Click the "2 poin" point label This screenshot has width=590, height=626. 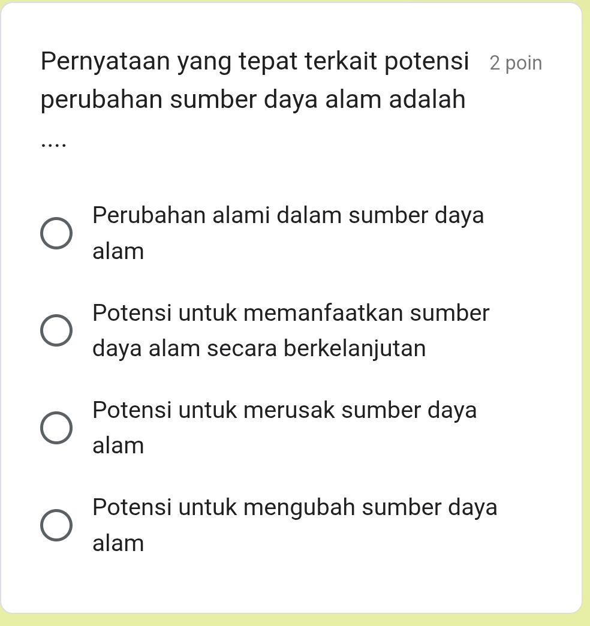[516, 62]
